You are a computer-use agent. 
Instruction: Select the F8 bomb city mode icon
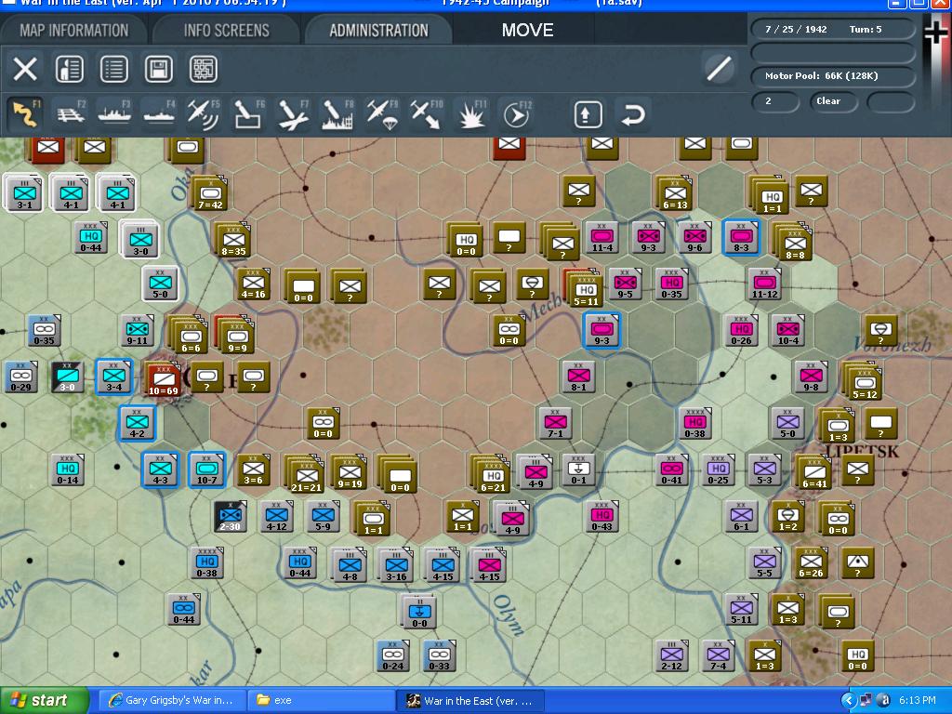338,114
